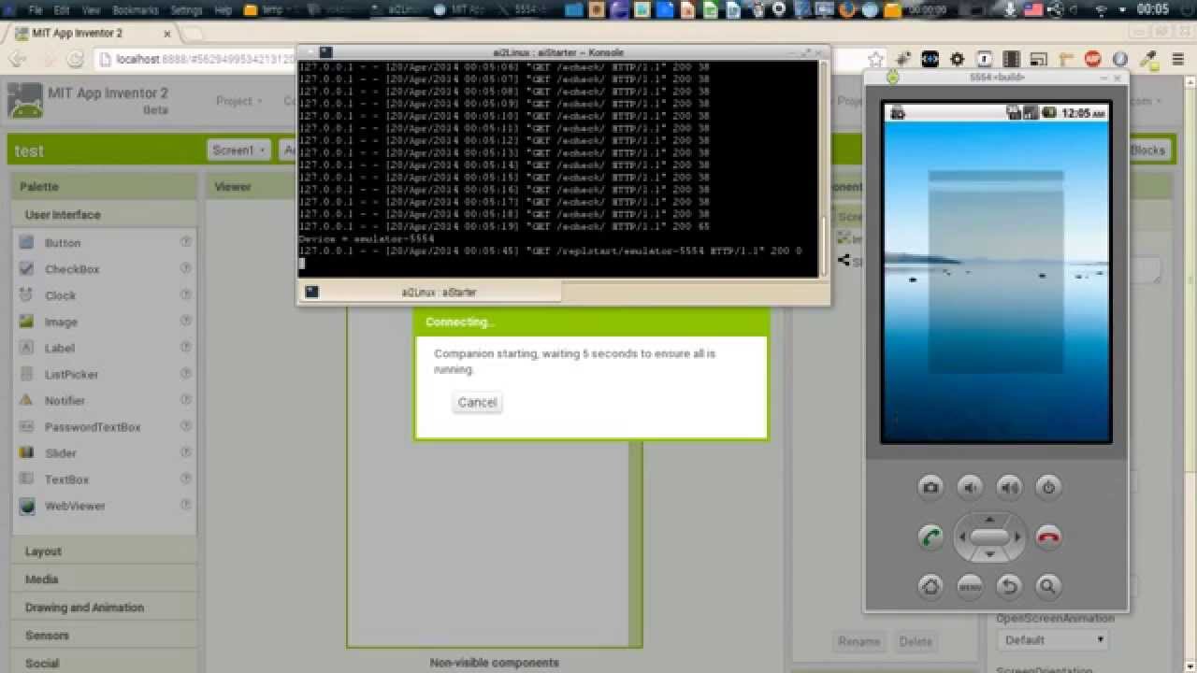
Task: Open help for Notifier component
Action: [185, 399]
